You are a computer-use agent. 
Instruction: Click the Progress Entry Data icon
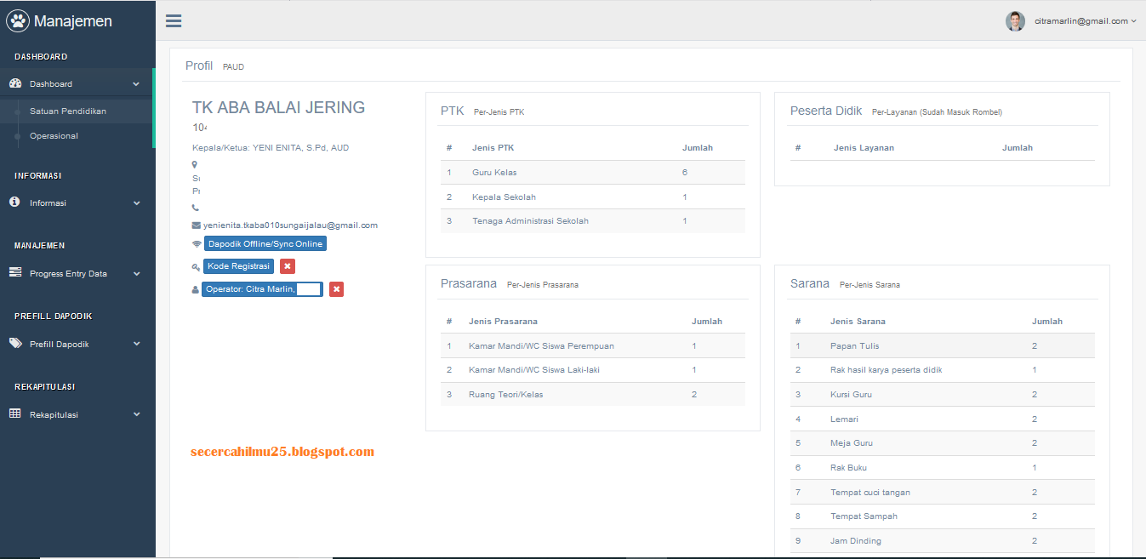coord(15,273)
